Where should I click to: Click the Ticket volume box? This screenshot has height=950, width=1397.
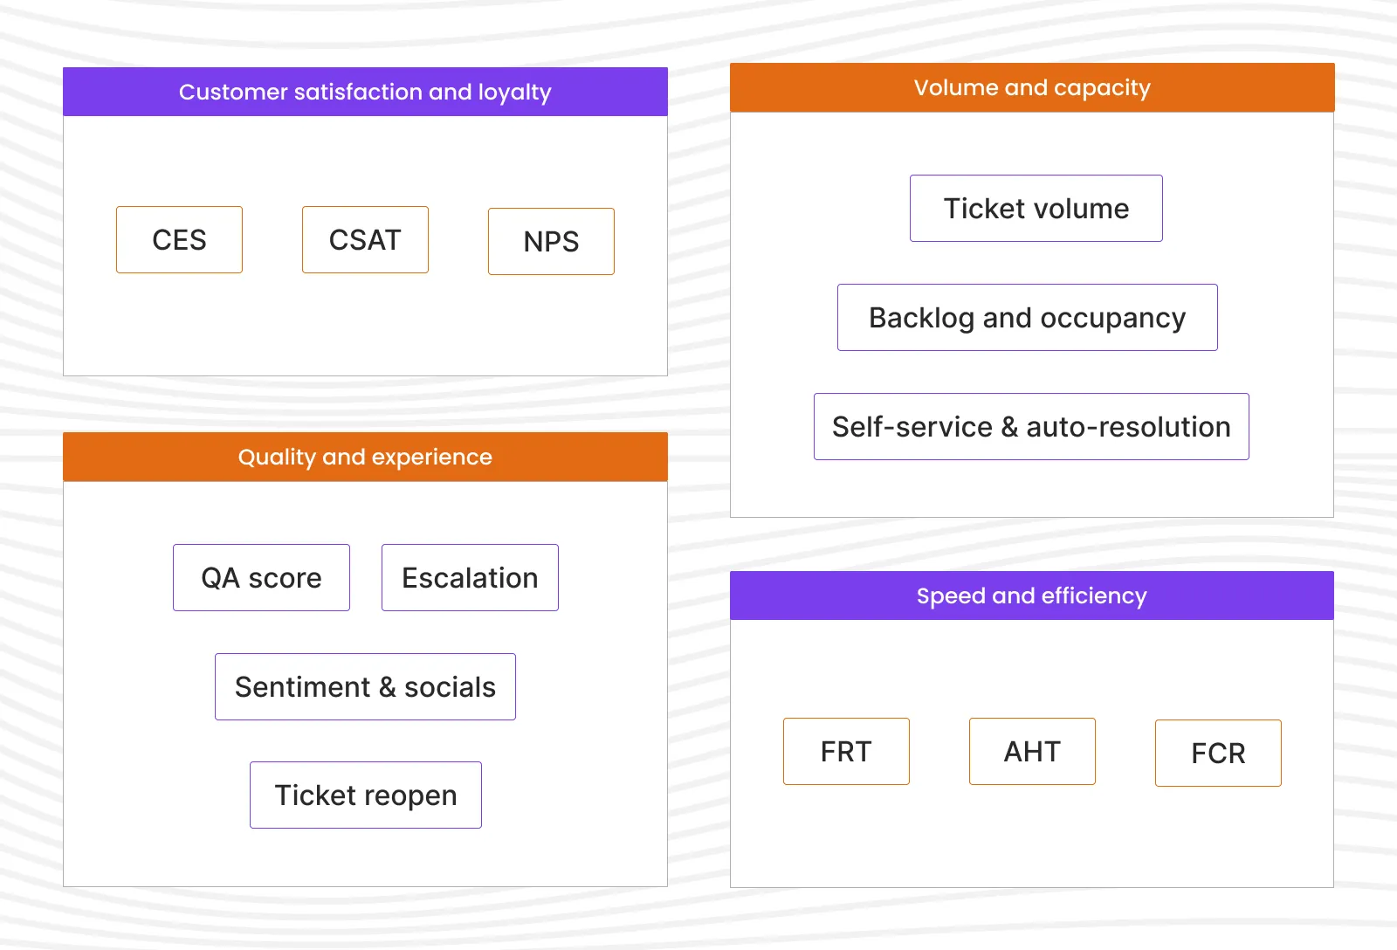click(1036, 208)
